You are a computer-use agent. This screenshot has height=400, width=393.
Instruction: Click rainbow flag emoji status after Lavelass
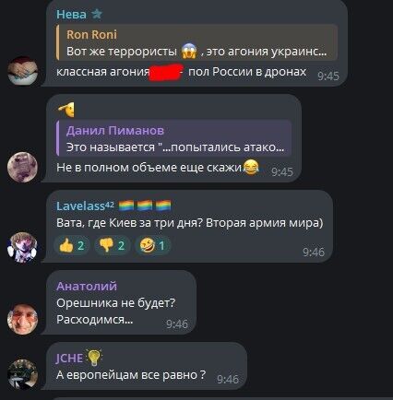coord(145,206)
